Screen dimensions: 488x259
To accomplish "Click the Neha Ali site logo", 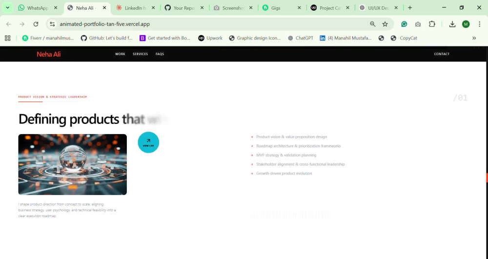I will (48, 54).
